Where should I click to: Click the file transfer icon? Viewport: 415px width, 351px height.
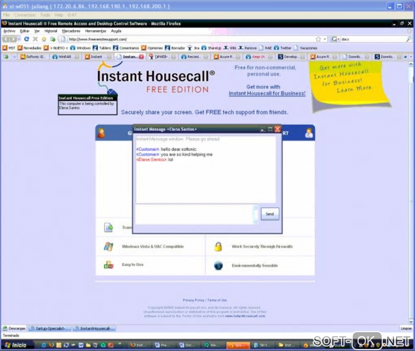[x=108, y=227]
